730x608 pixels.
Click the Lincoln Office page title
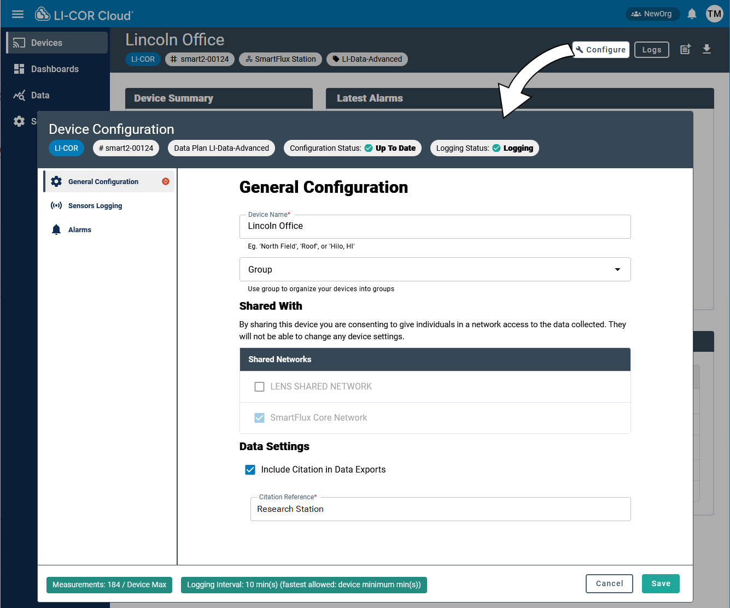pos(175,40)
